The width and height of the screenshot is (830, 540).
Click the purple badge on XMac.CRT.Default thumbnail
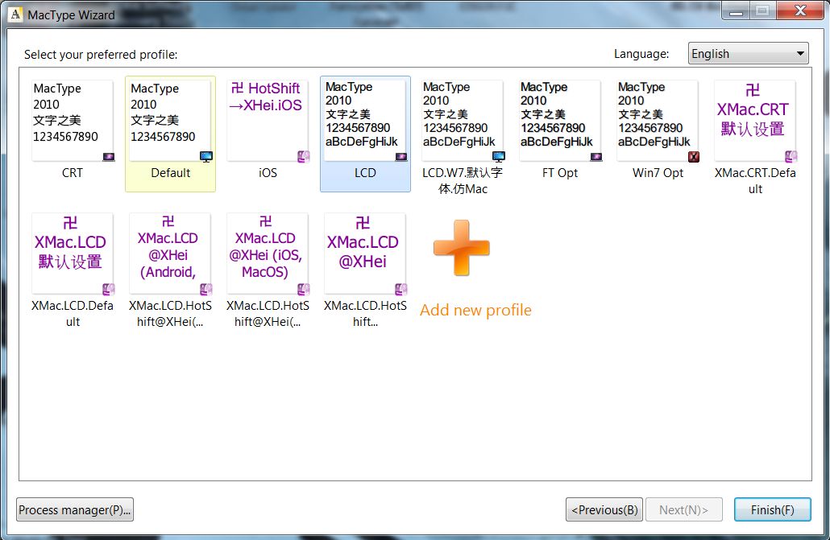(x=791, y=157)
